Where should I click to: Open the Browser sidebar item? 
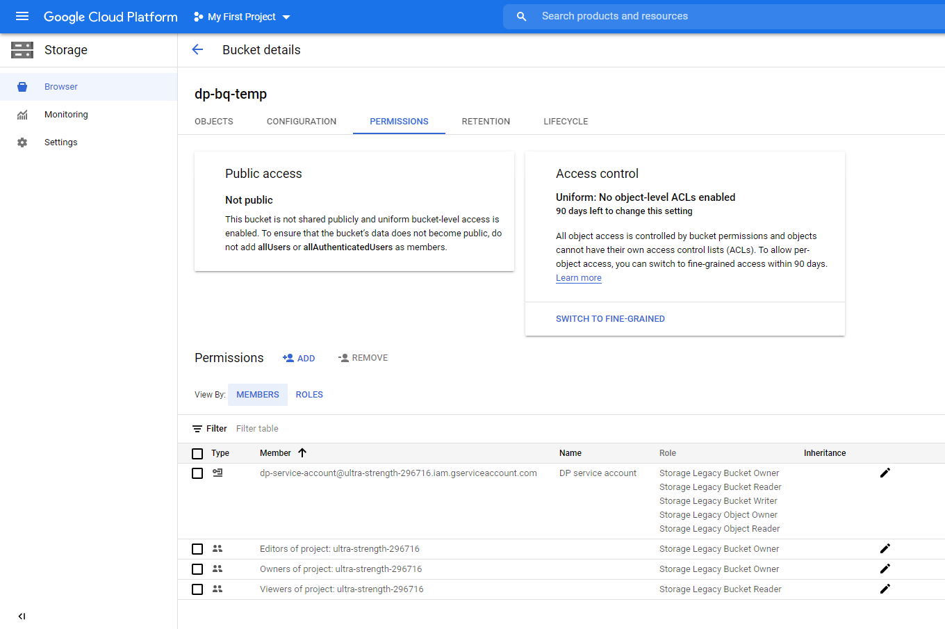89,87
